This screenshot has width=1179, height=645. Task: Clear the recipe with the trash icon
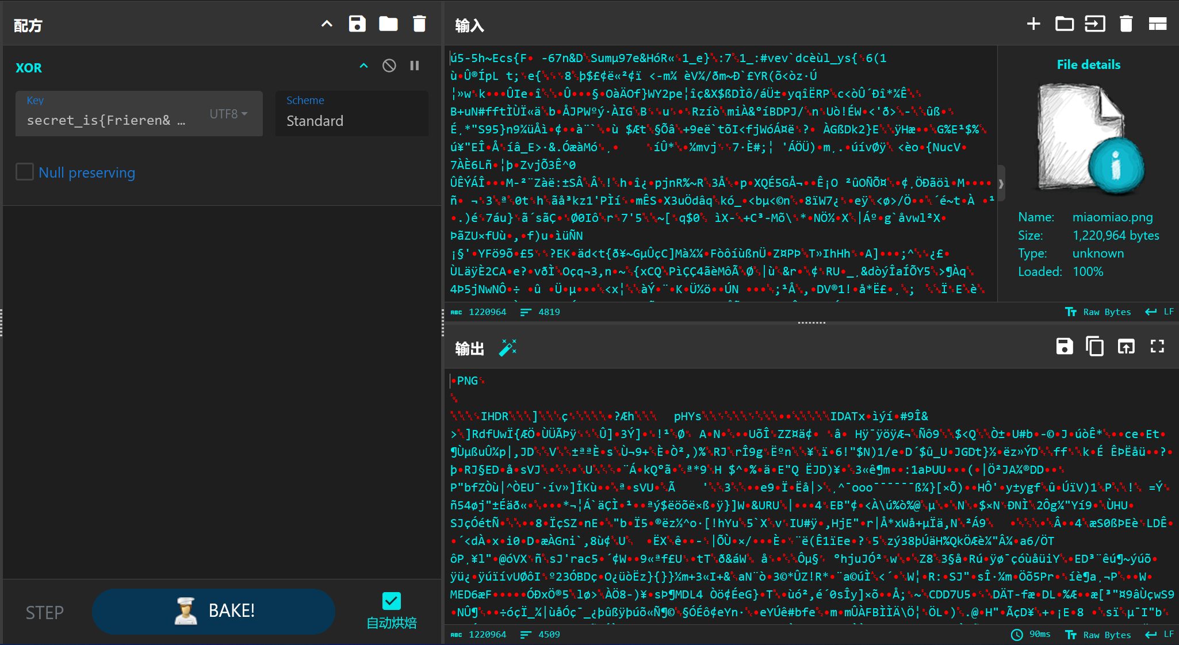pos(419,24)
